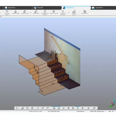The image size is (116, 116).
Task: Open dropdown beside the chain link icon
Action: [96, 108]
